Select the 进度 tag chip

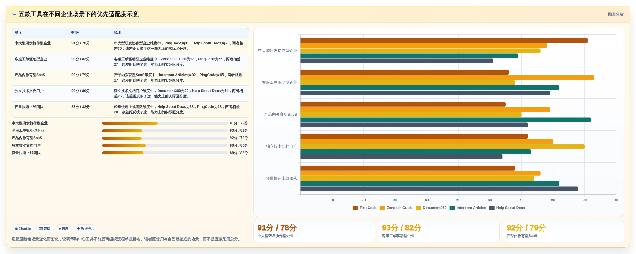tap(63, 229)
